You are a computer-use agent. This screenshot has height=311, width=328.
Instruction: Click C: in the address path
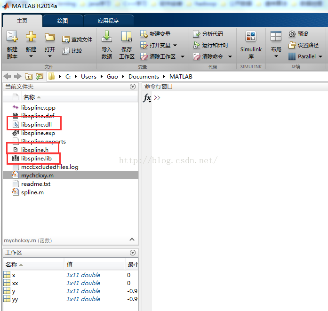click(68, 77)
